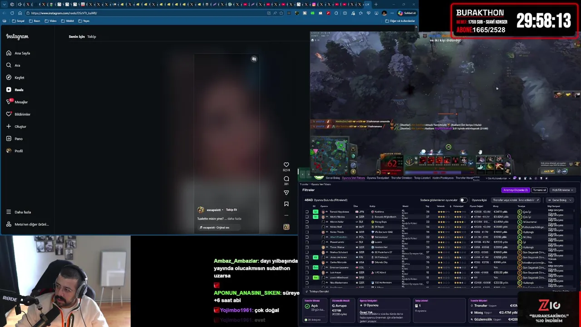Save the reel with bookmark icon

tap(286, 204)
